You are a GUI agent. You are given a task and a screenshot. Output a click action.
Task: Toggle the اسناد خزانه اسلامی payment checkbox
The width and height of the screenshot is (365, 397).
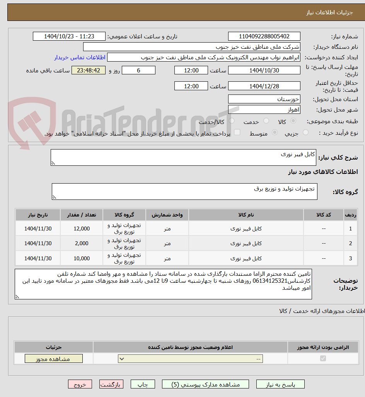(237, 132)
